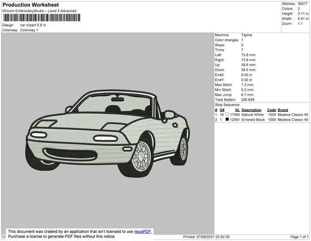
Task: Select the Description column header
Action: [251, 110]
